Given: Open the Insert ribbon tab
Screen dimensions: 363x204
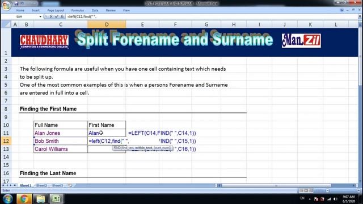Looking at the screenshot, I should coord(35,10).
